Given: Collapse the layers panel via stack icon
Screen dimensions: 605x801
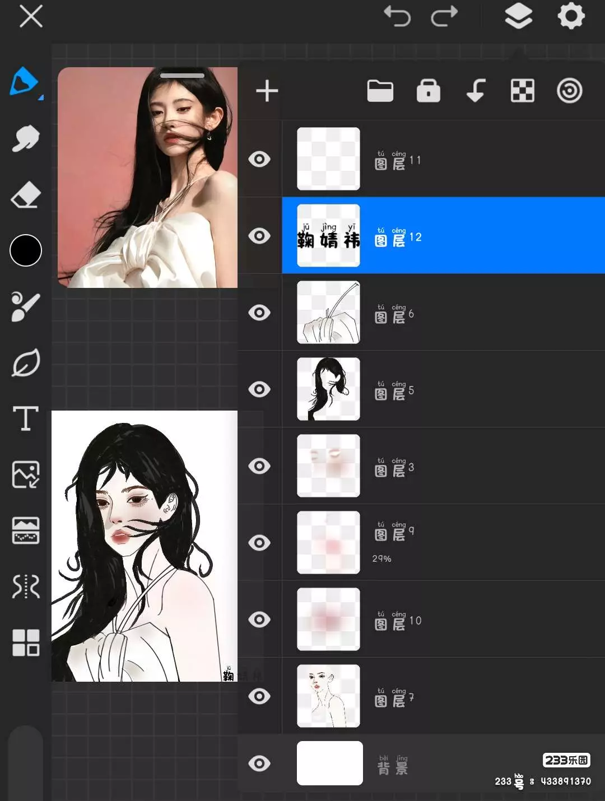Looking at the screenshot, I should click(x=518, y=16).
